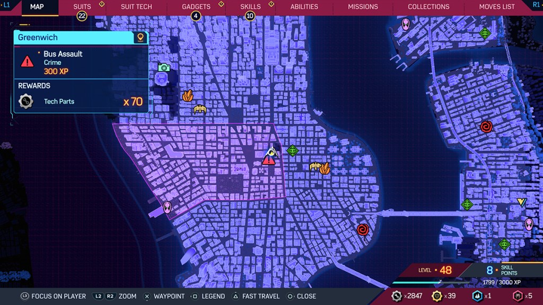The width and height of the screenshot is (543, 305).
Task: Click the green eye diamond under the Moves List tab
Action: click(485, 33)
